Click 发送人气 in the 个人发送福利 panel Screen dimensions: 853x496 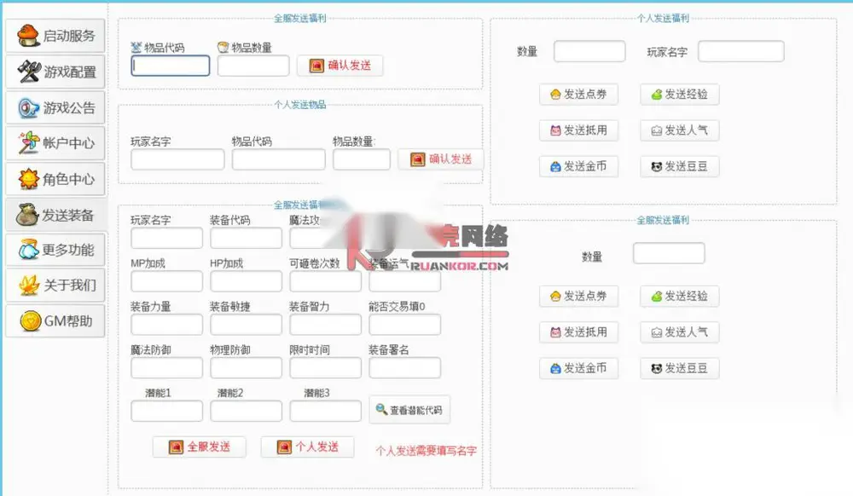(x=680, y=130)
